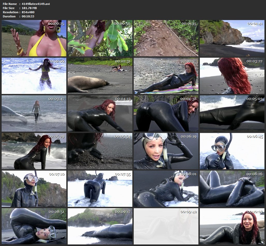Open the snorkel mask close-up at 00:06:19
This screenshot has width=266, height=246.
pyautogui.click(x=166, y=151)
